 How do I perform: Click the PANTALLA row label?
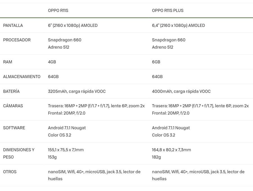[x=13, y=26]
